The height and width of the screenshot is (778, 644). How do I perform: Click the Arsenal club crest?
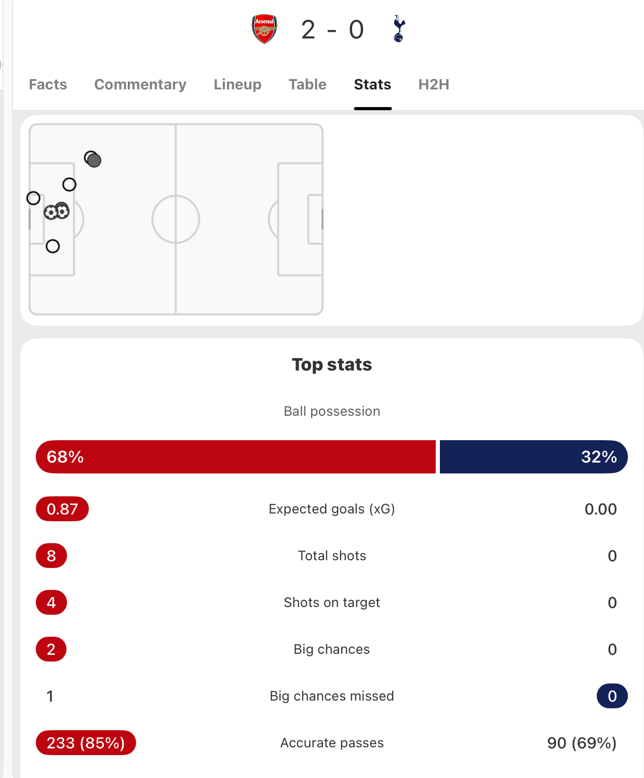click(264, 29)
